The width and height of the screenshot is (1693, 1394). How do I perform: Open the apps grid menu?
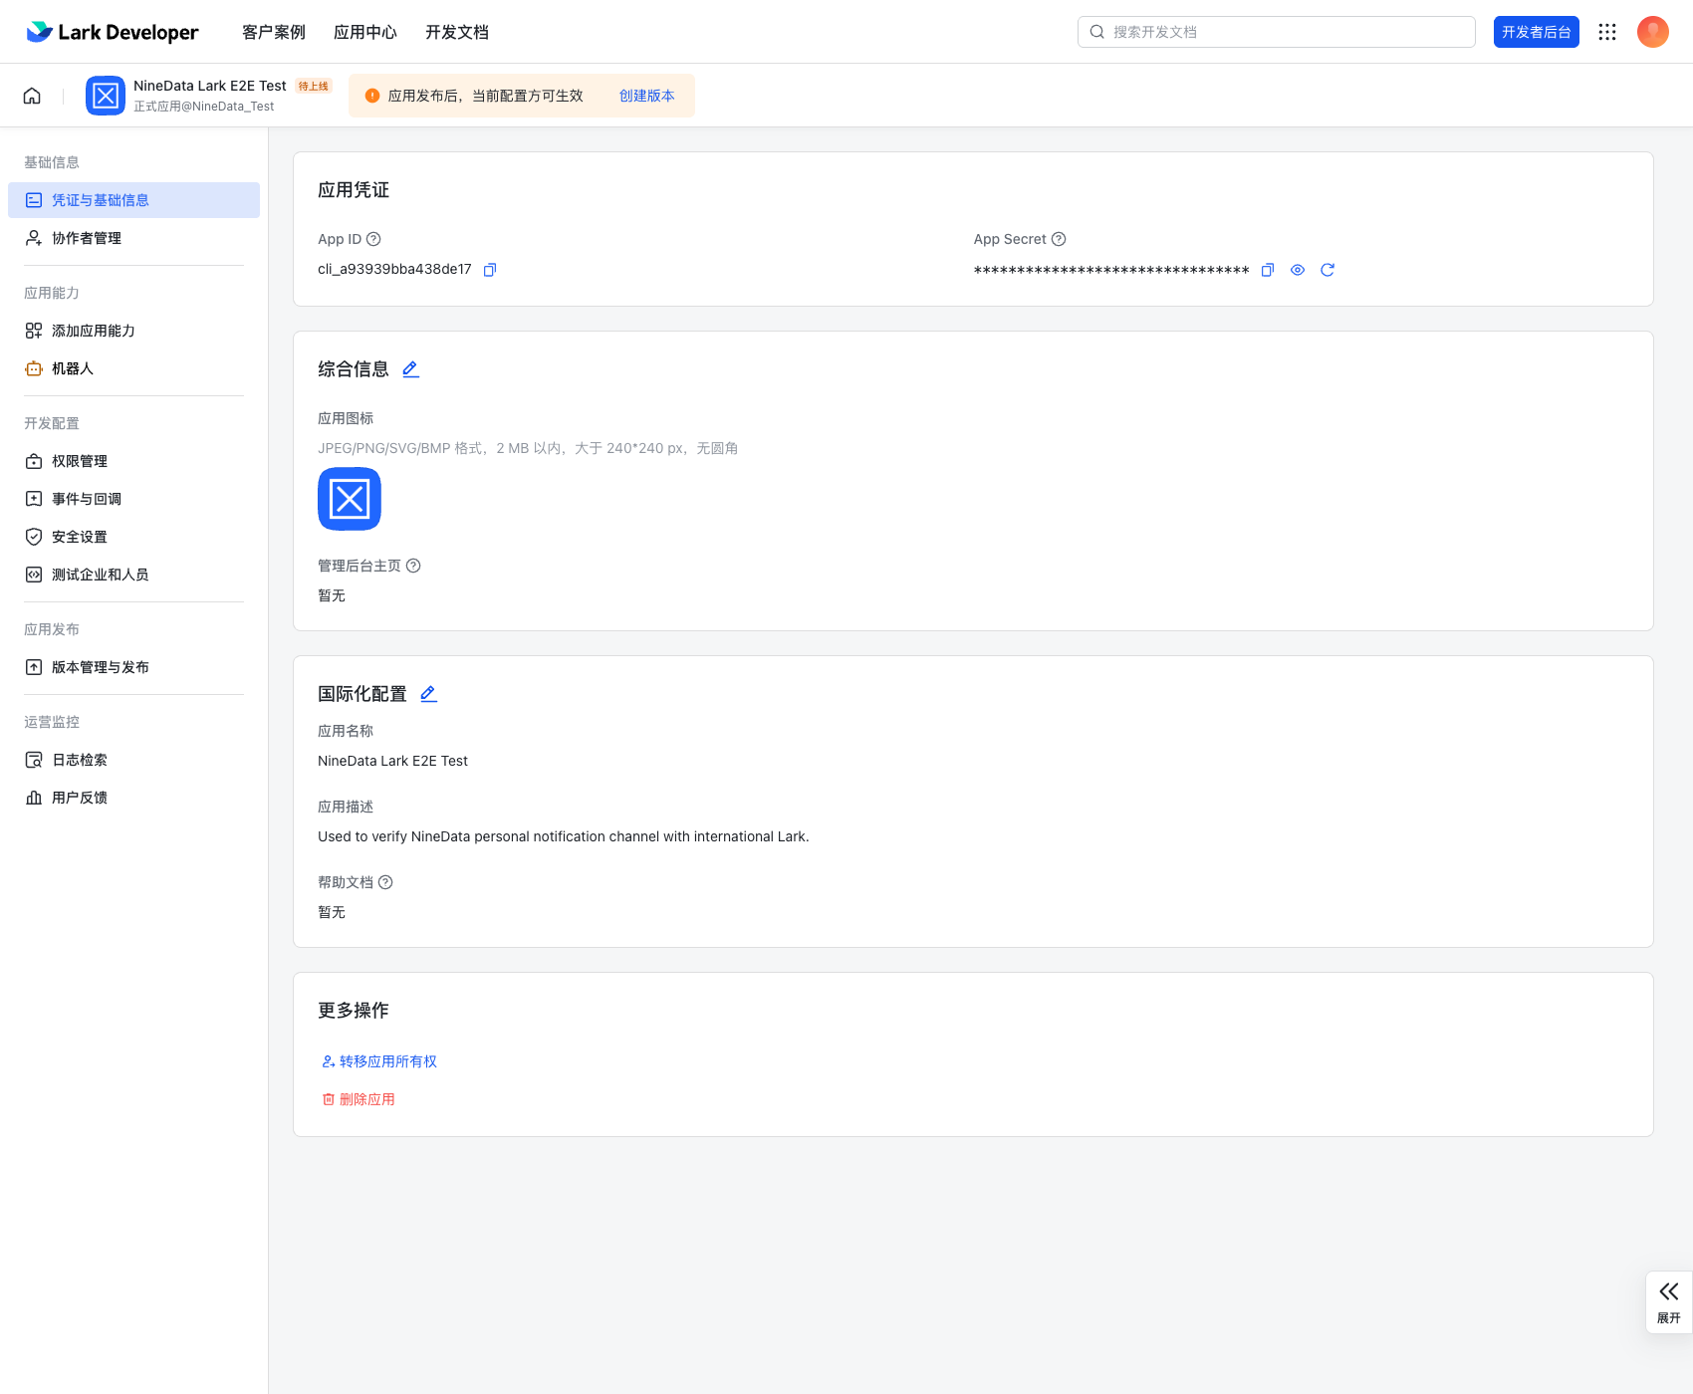point(1607,31)
